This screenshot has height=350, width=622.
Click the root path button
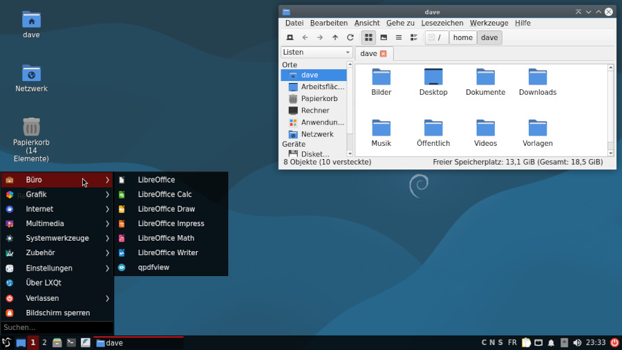point(436,38)
